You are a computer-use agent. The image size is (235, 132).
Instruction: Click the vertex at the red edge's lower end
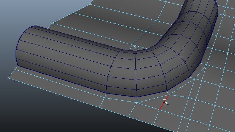159,110
